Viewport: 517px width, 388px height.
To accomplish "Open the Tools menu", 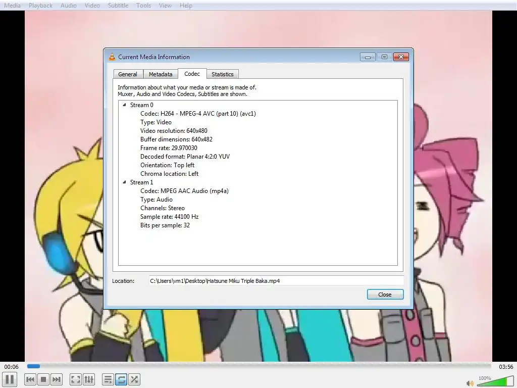I will point(143,5).
